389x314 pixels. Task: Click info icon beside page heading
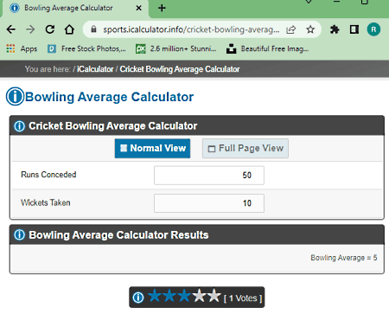click(x=15, y=96)
